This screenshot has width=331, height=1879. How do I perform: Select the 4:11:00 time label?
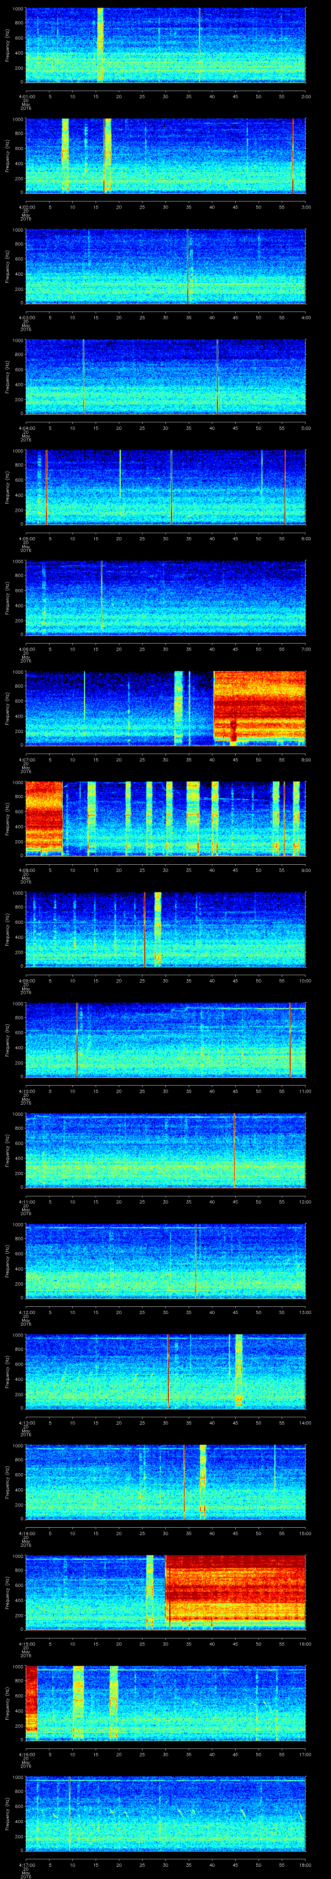coord(26,1201)
